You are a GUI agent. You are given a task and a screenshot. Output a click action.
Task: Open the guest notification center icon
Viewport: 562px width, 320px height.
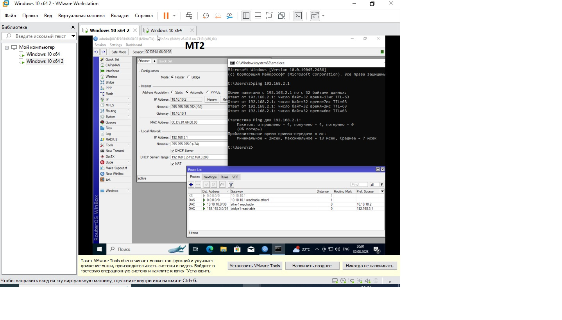[x=377, y=249]
